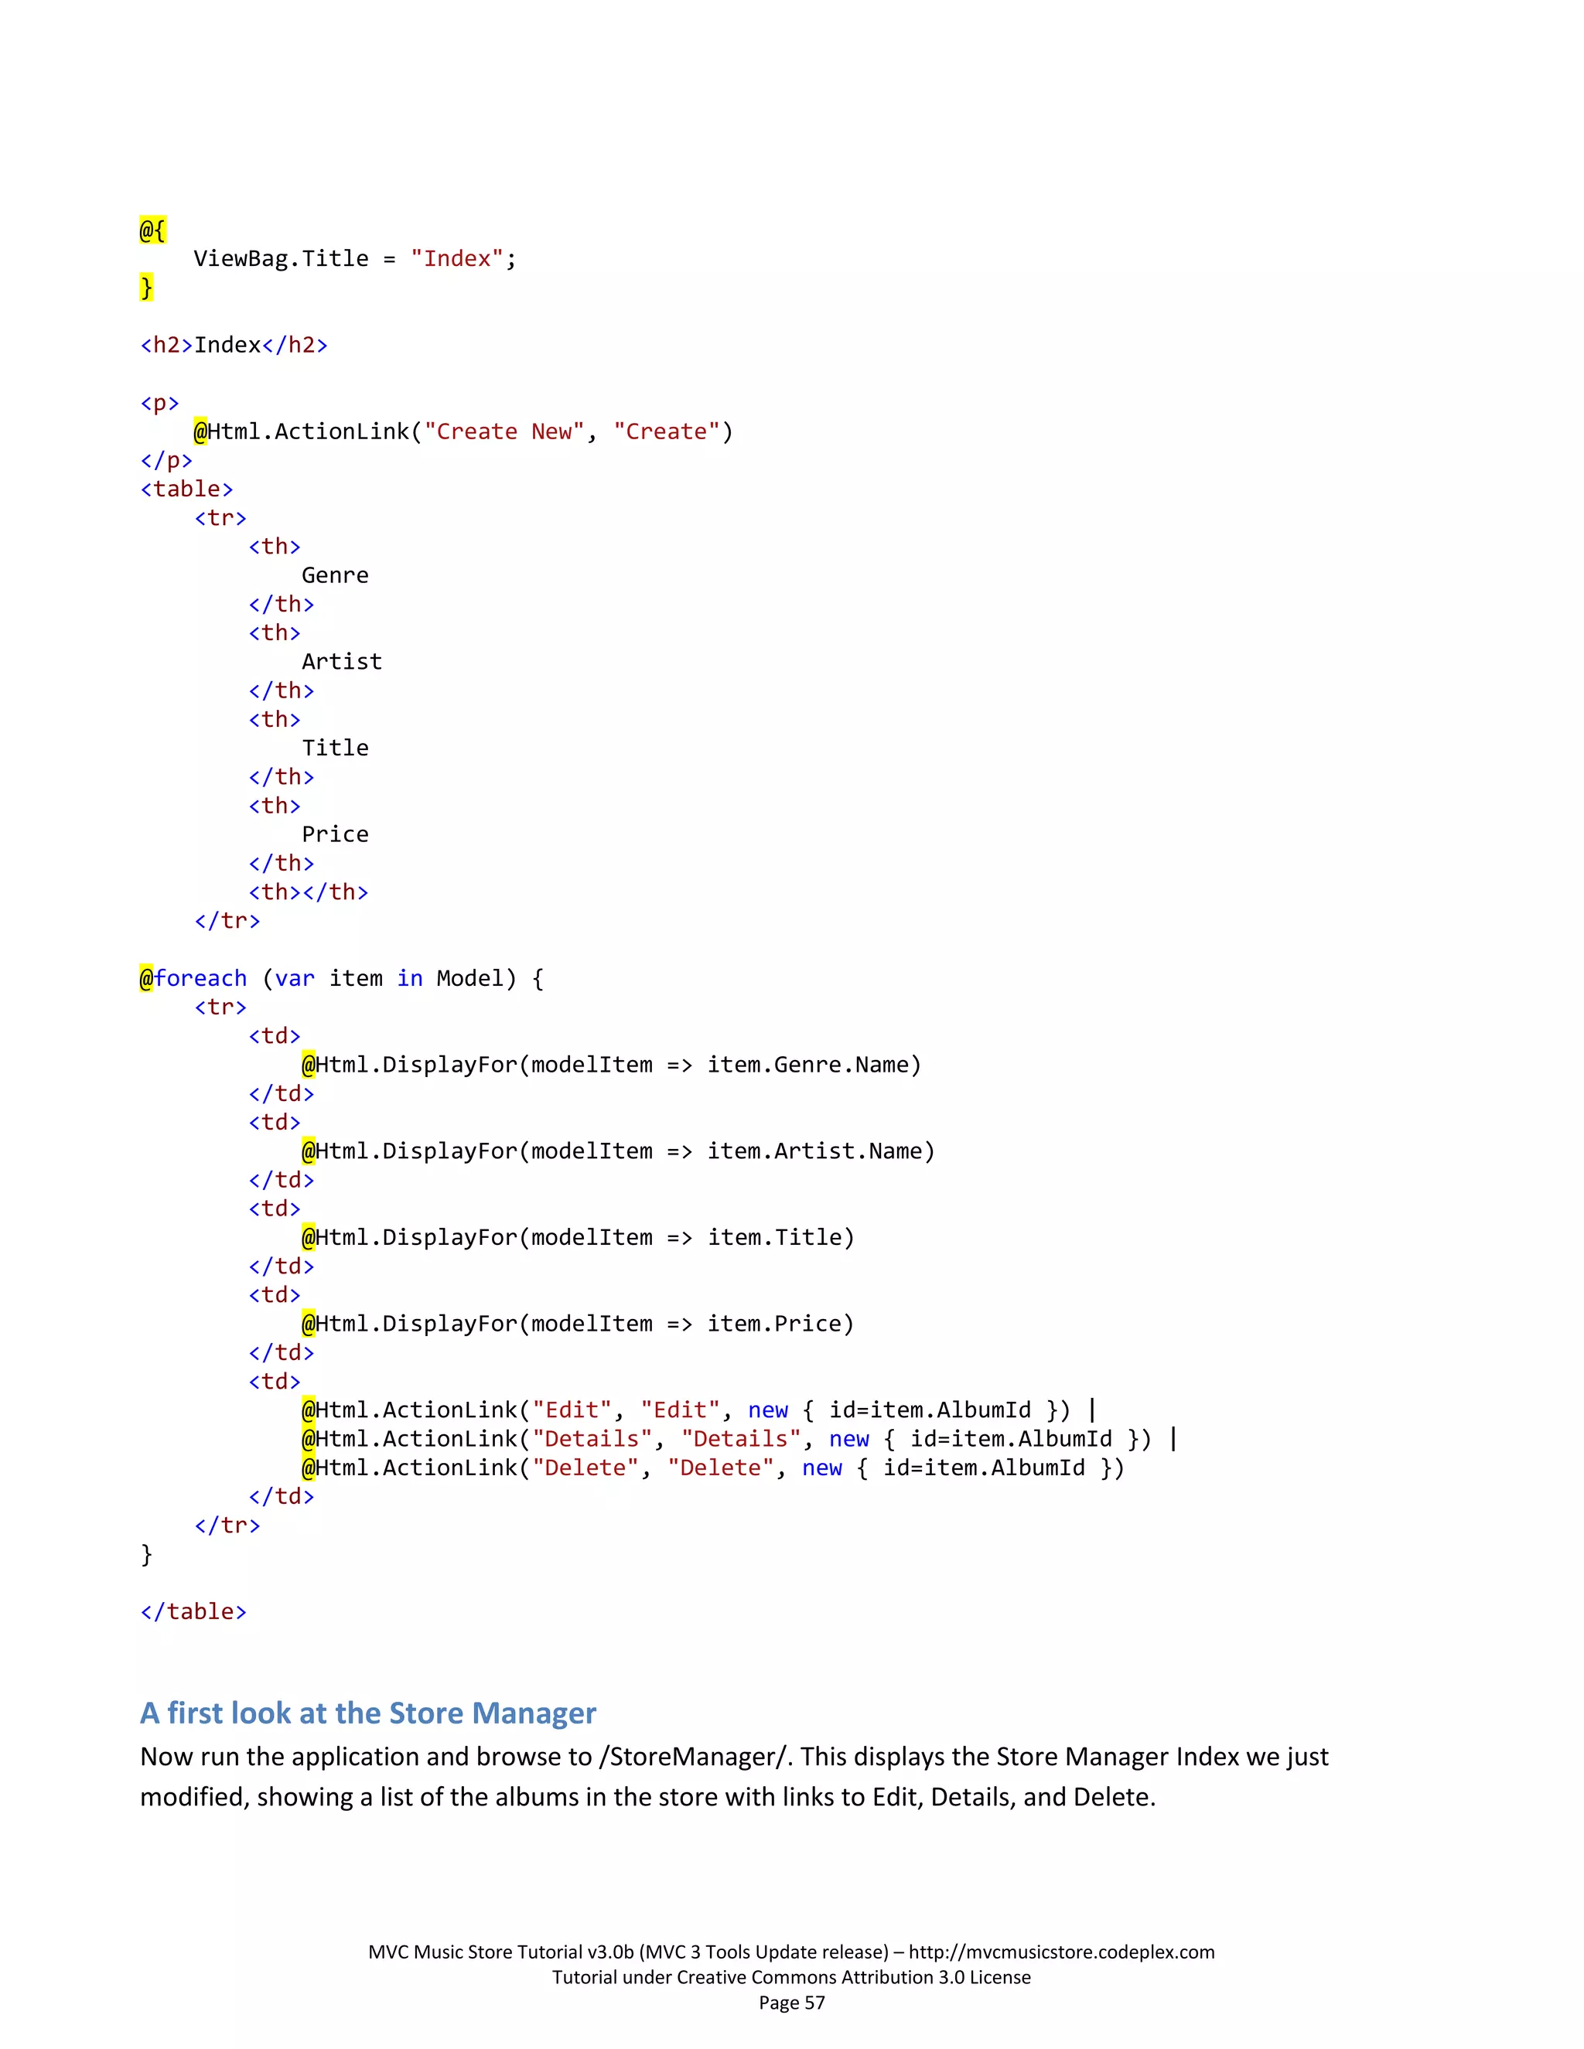Click the item.Genre.Name DisplayFor line

click(611, 1065)
